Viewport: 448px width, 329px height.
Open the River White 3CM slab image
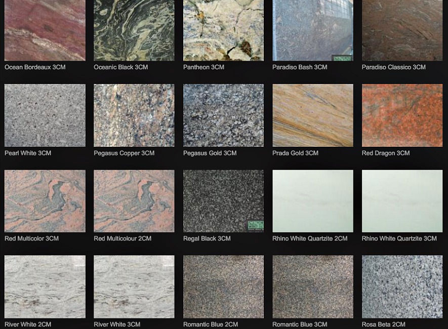(134, 286)
